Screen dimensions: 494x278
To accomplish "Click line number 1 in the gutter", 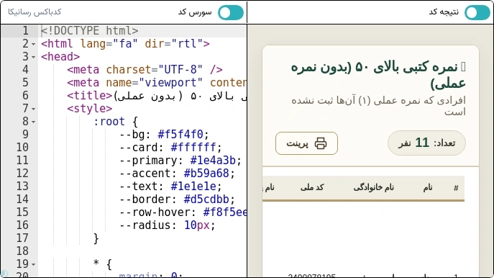I will (x=25, y=31).
